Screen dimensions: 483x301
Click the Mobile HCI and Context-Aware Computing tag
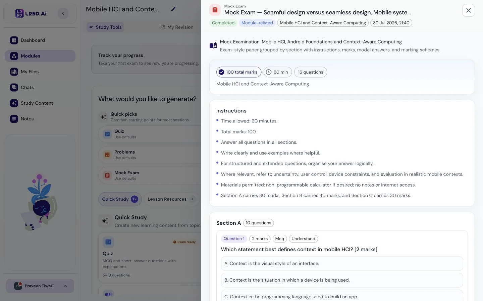pos(323,23)
